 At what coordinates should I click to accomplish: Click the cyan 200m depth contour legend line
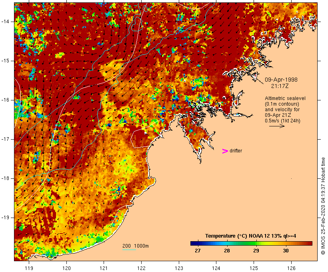[x=129, y=250]
